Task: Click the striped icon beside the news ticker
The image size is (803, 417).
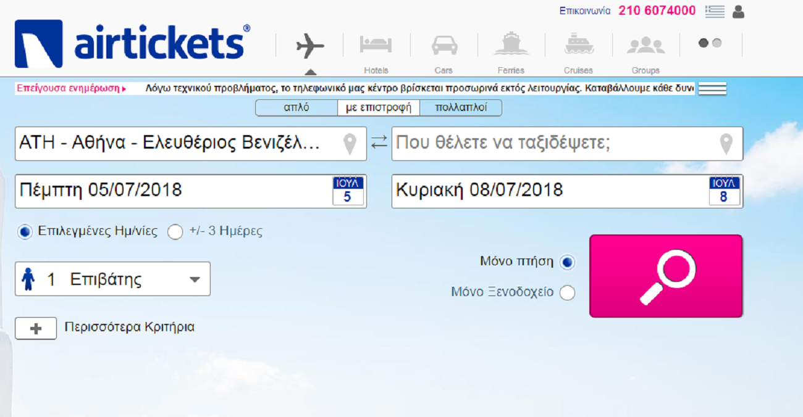Action: [x=712, y=89]
